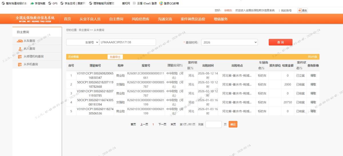Image resolution: width=343 pixels, height=156 pixels.
Task: Sort by 车辆角色 column
Action: (x=264, y=65)
